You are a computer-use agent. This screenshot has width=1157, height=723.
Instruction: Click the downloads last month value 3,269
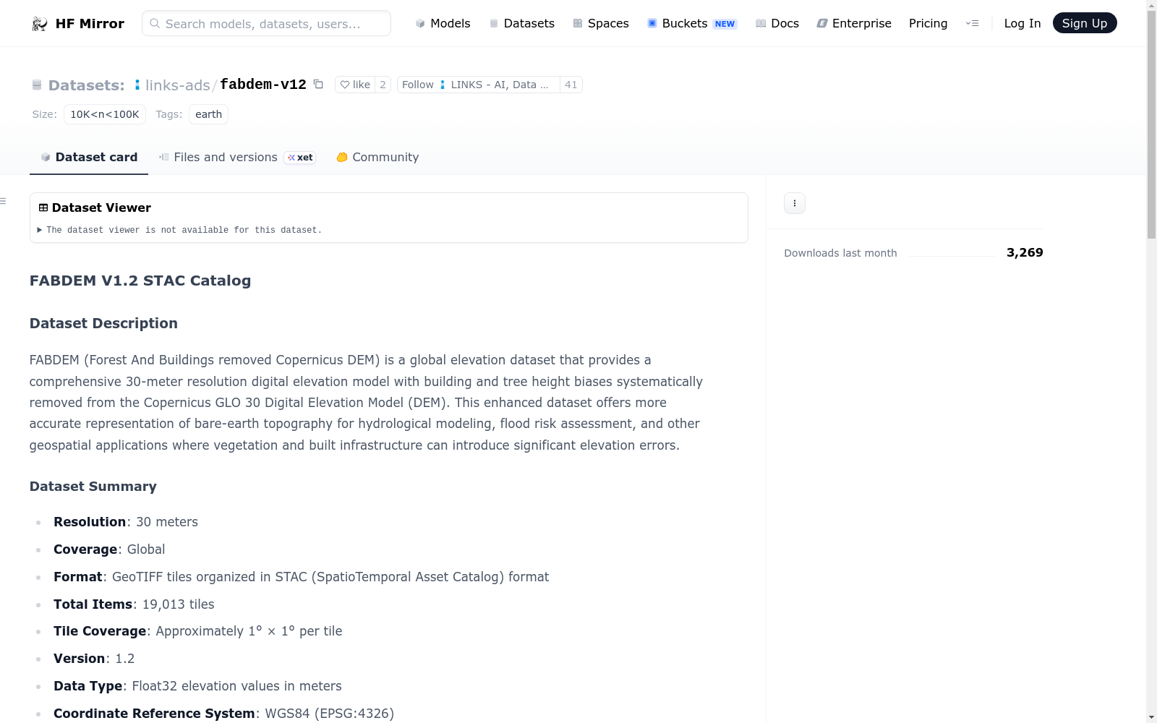[1025, 253]
